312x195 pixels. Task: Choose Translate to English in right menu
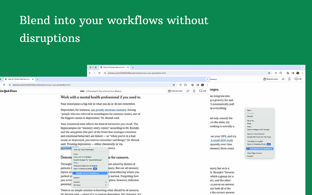tap(259, 141)
